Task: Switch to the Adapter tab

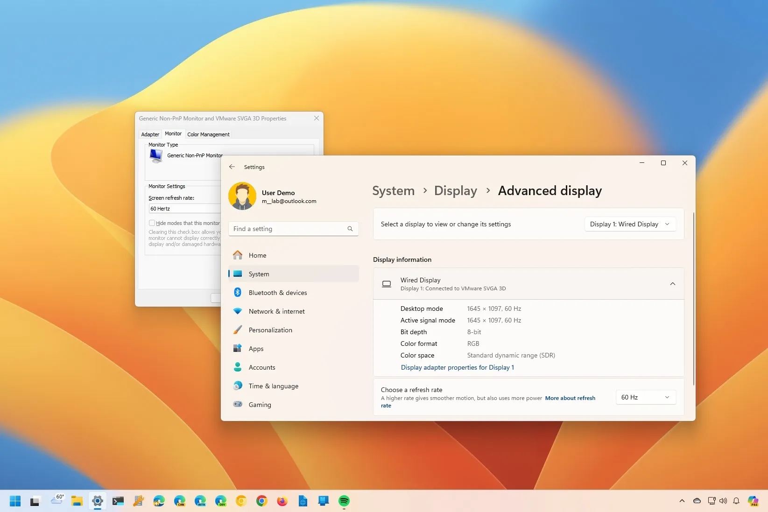Action: pos(150,134)
